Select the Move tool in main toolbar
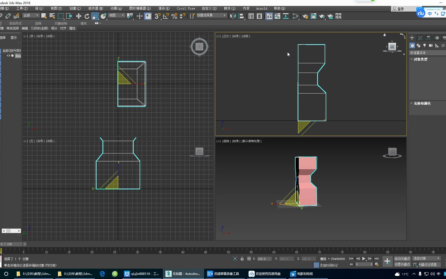 pos(78,16)
